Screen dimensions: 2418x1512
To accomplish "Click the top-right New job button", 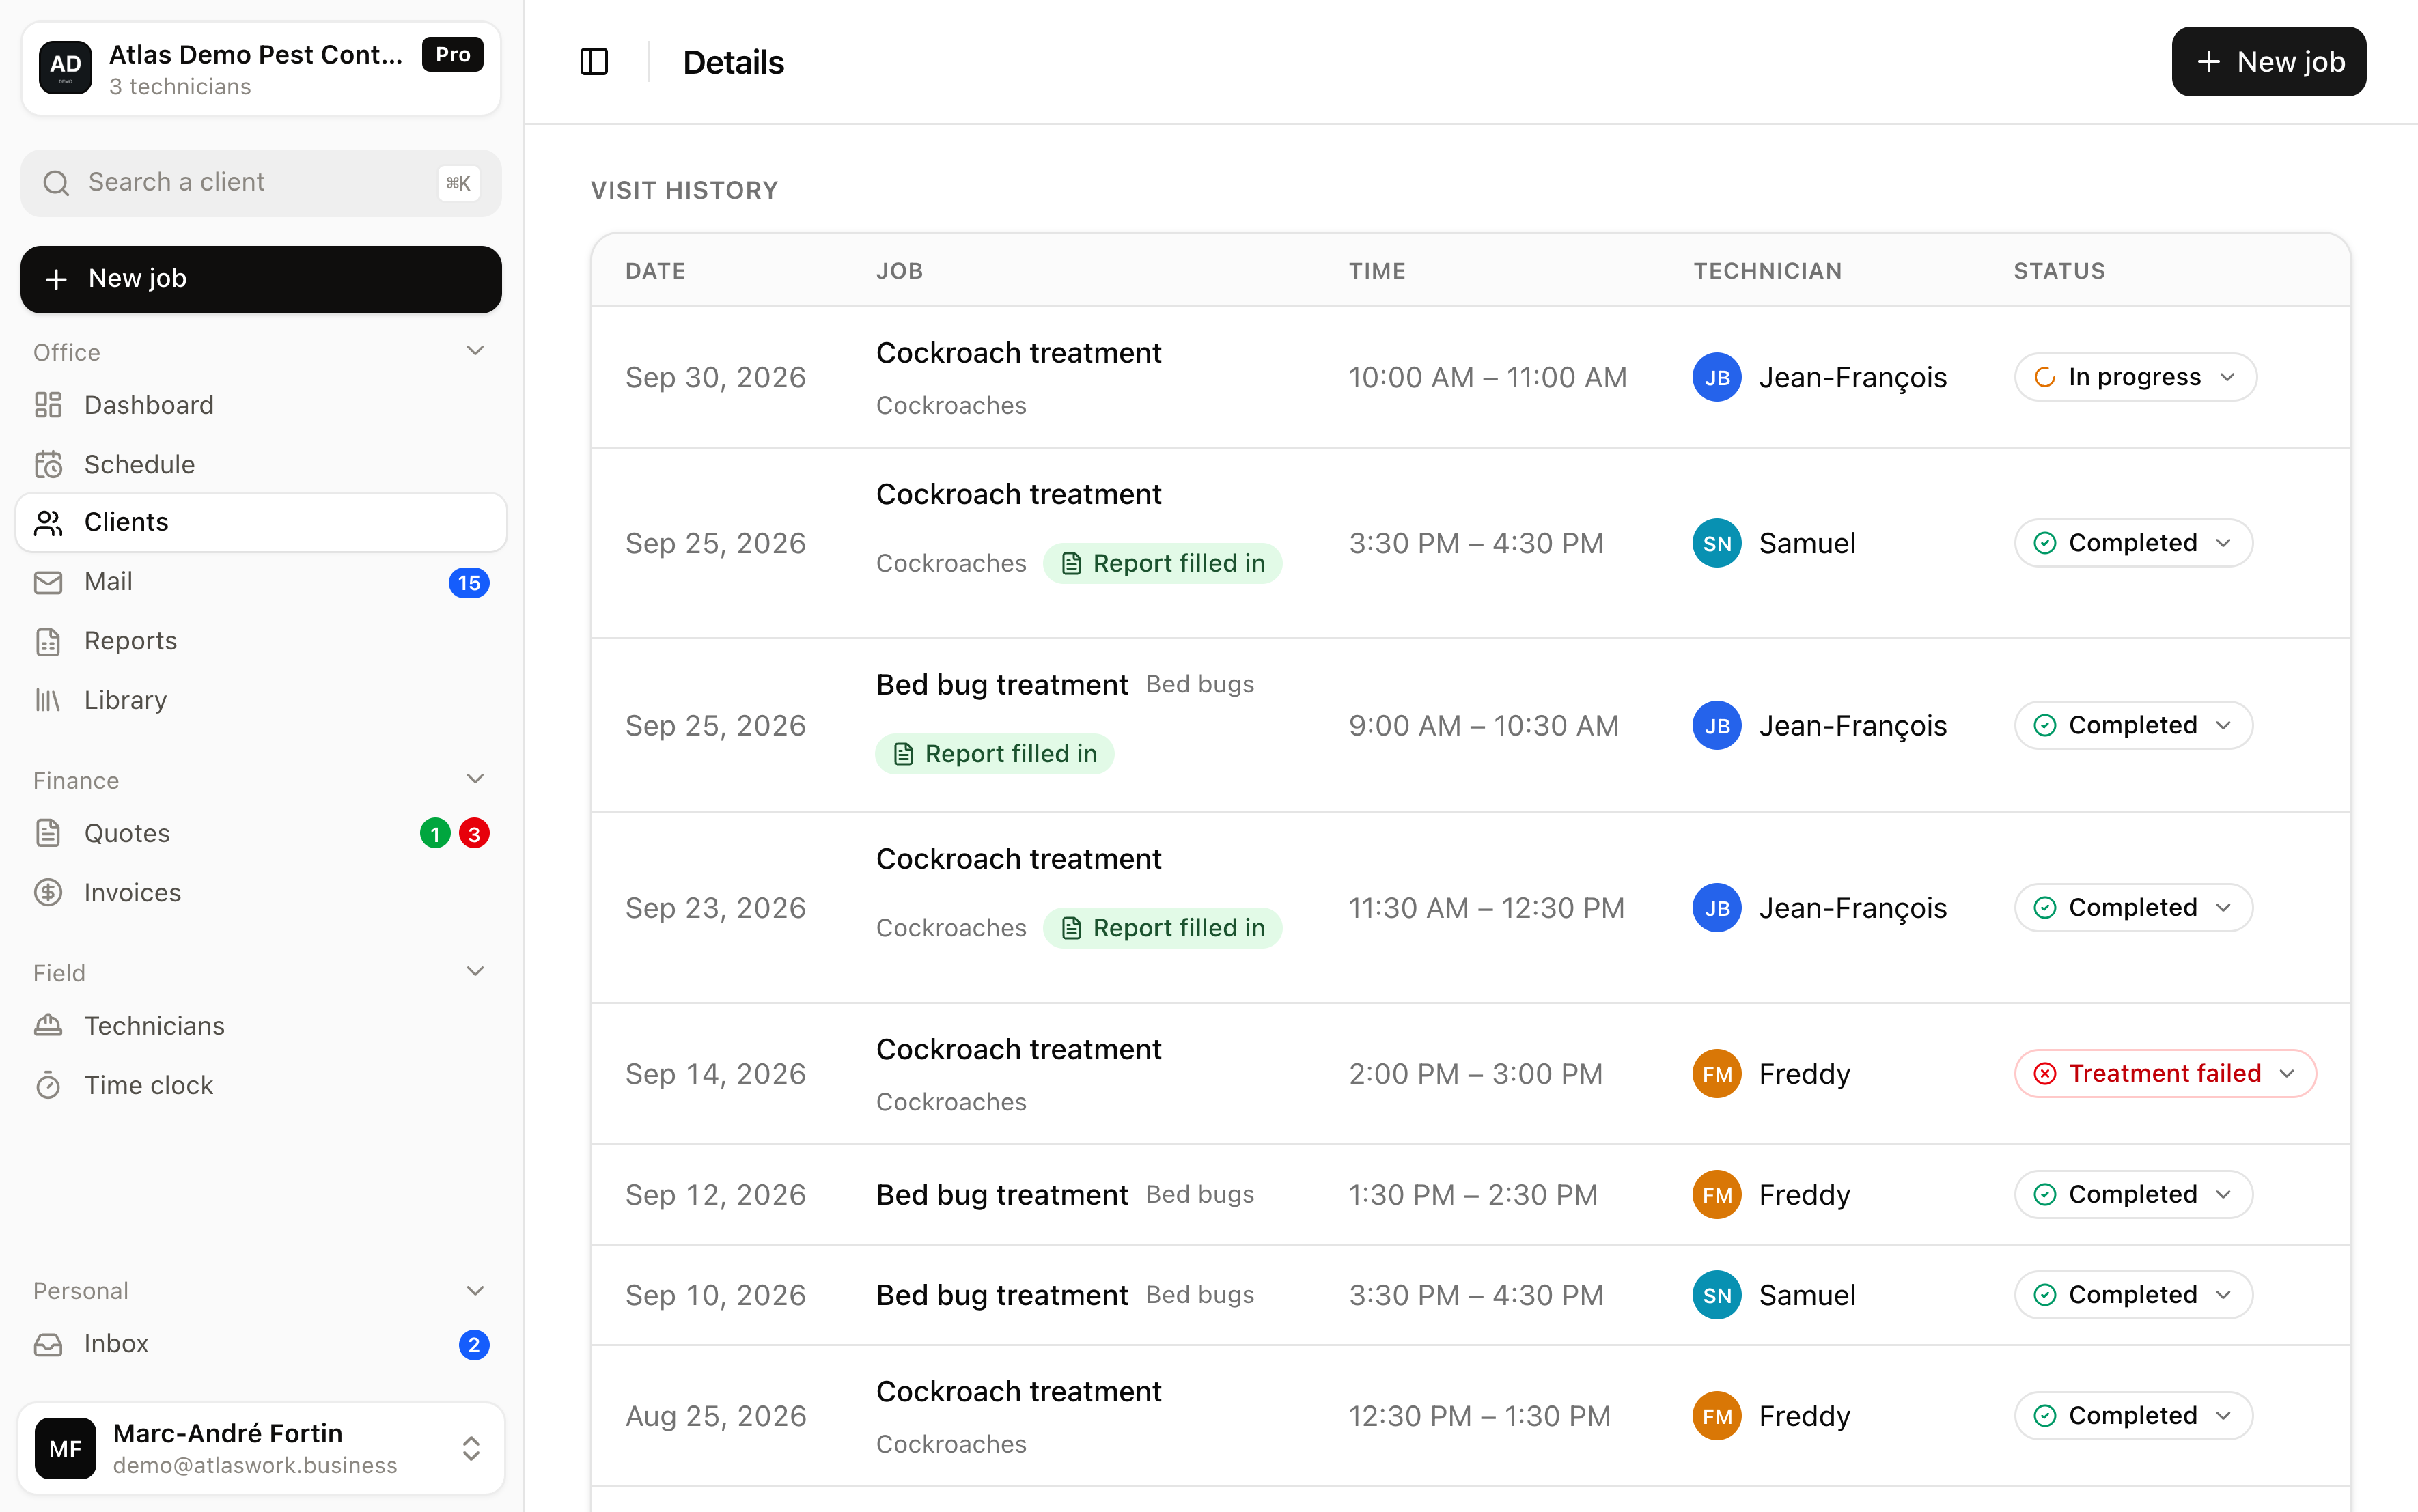I will coord(2268,62).
